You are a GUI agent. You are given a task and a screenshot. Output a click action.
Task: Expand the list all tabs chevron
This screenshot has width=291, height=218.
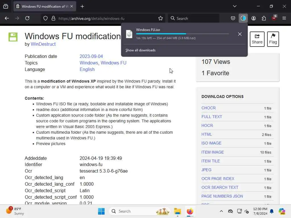(x=234, y=6)
